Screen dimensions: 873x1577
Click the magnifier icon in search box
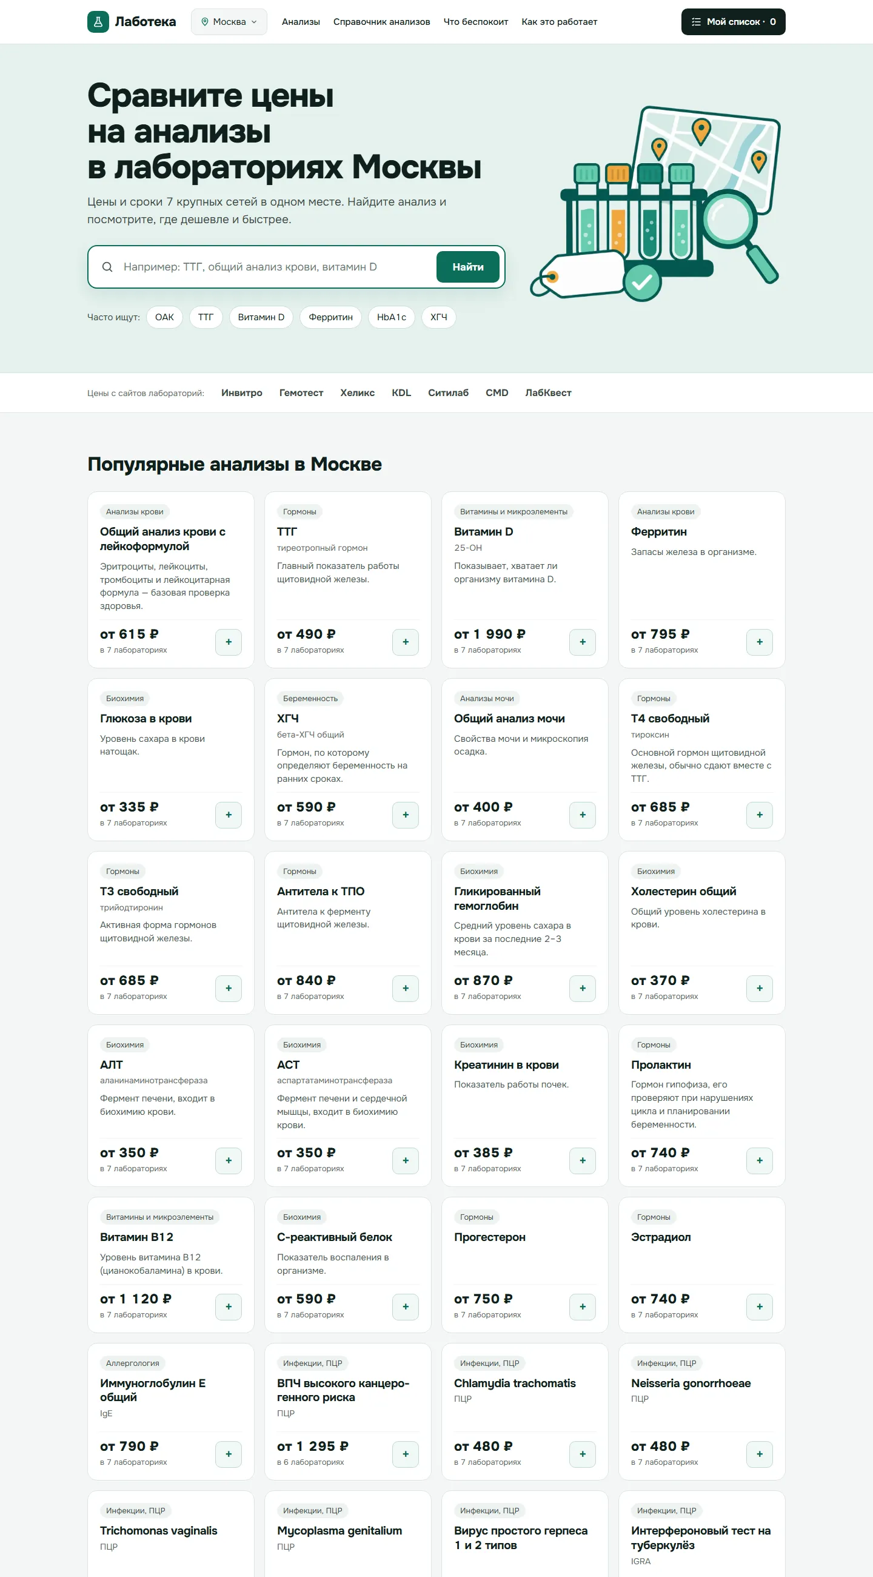[x=107, y=267]
